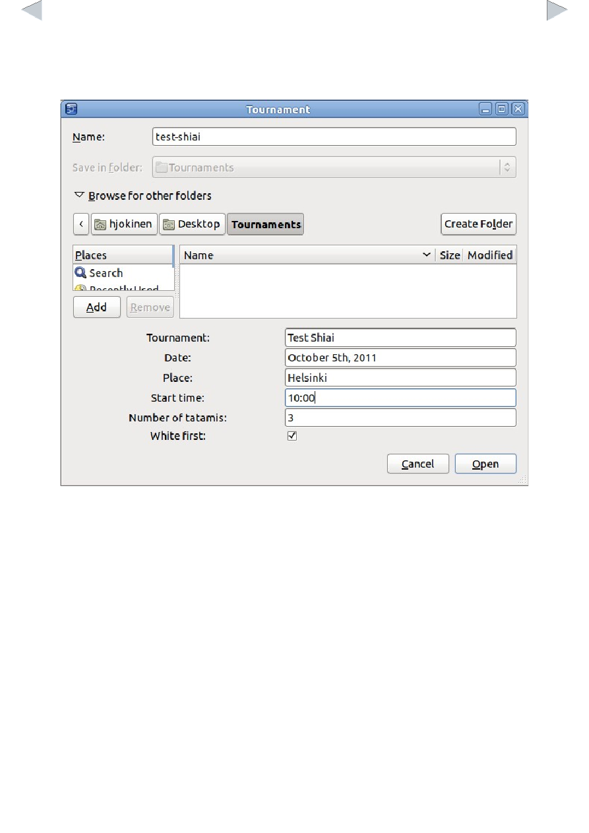Screen dimensions: 589x833
Task: Click the home folder icon on hjokinen button
Action: pyautogui.click(x=100, y=224)
